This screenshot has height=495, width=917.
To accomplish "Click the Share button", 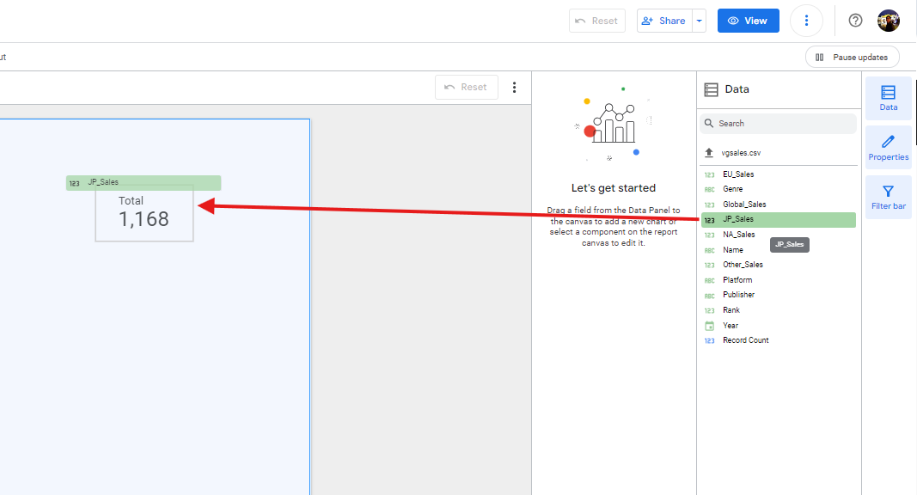I will (x=664, y=21).
